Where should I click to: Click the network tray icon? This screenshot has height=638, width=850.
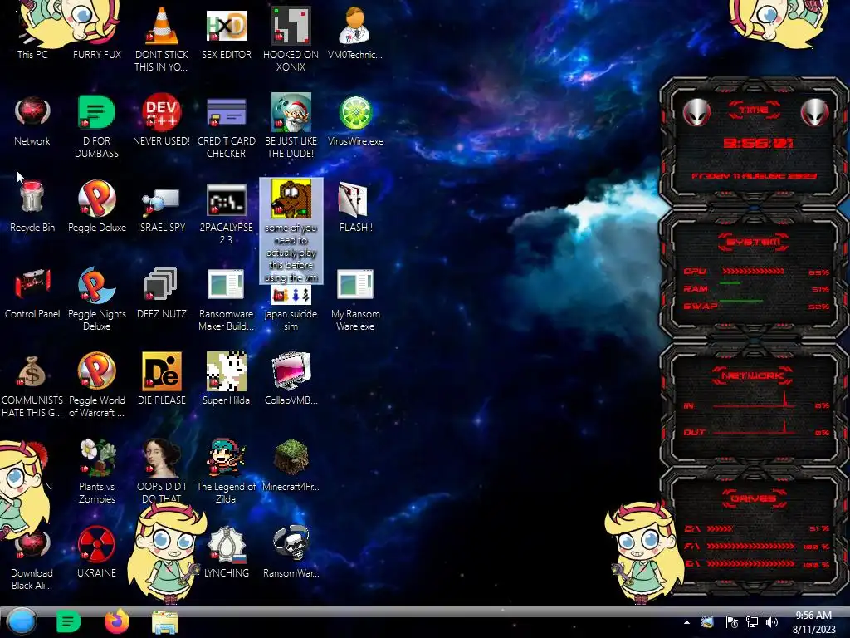752,622
